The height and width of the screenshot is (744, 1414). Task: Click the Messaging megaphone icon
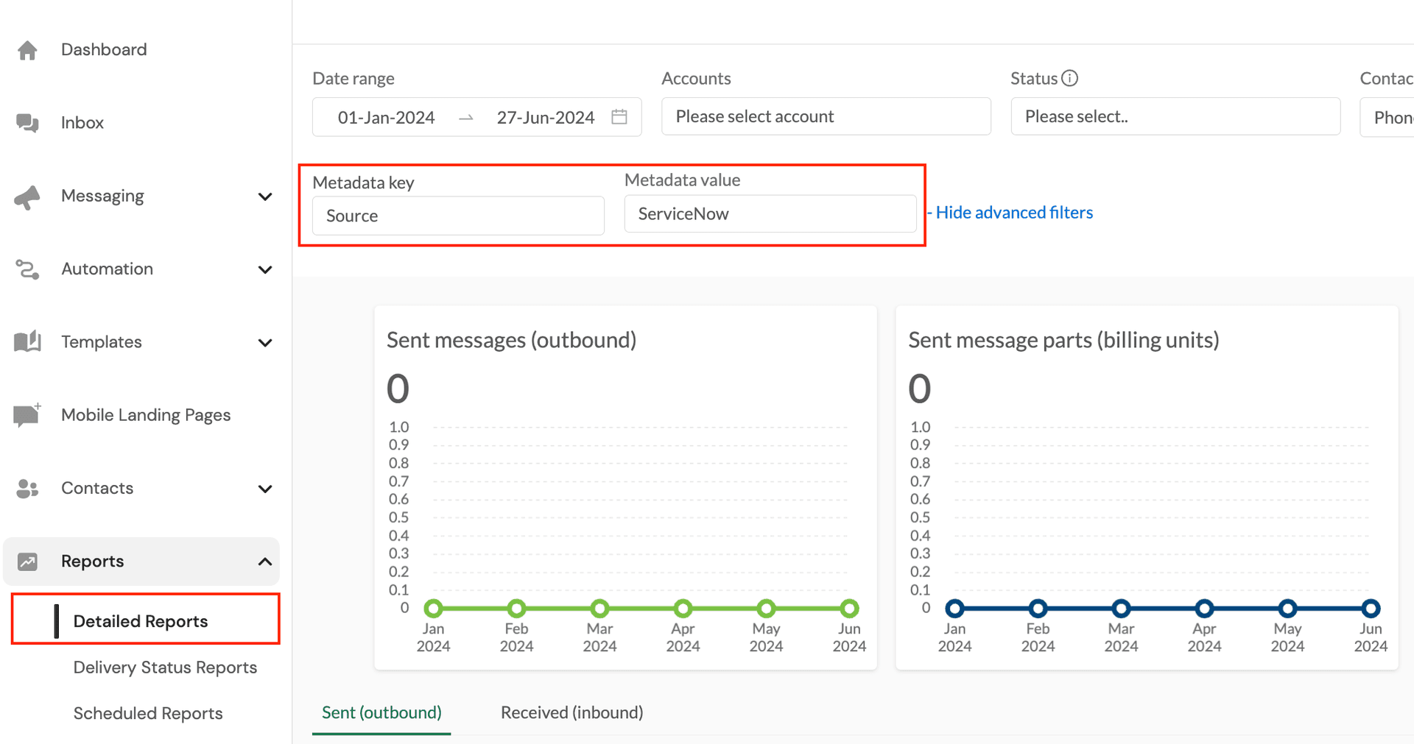pyautogui.click(x=27, y=196)
